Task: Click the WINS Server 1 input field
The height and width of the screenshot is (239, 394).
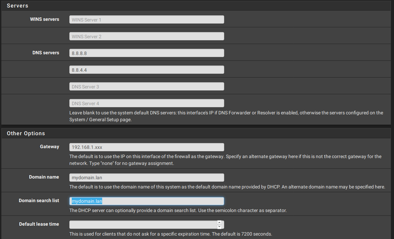Action: [147, 19]
